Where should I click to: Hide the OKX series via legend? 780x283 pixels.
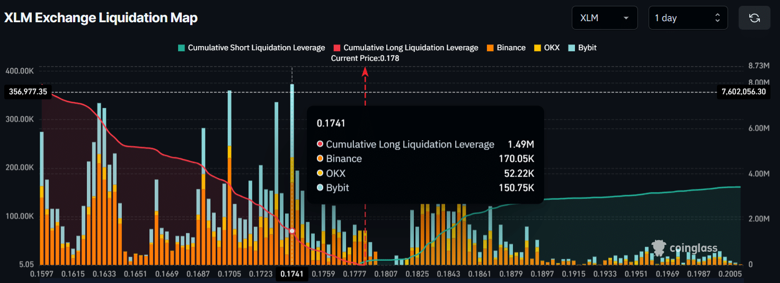coord(551,48)
